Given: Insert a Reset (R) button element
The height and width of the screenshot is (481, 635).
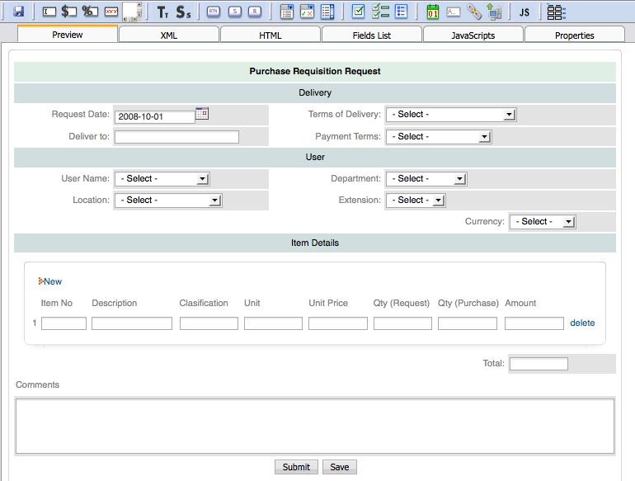Looking at the screenshot, I should (255, 12).
